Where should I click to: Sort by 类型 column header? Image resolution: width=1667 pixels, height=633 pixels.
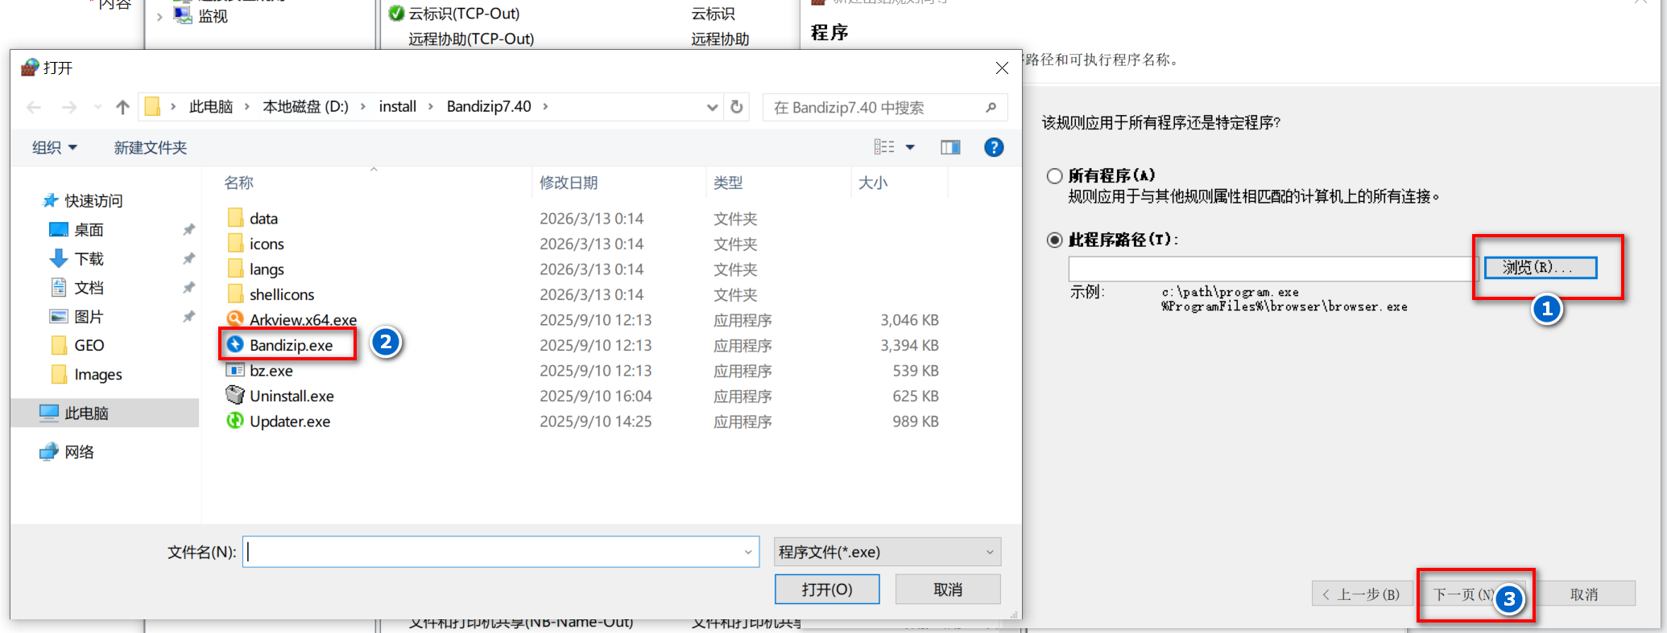pyautogui.click(x=728, y=183)
